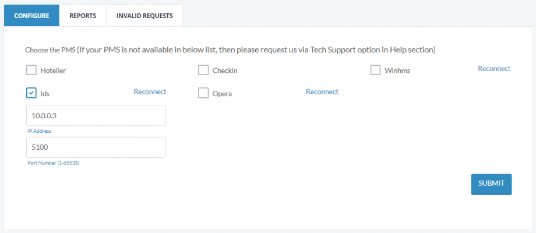Click the Ids label text
Viewport: 536px width, 233px height.
coord(45,94)
